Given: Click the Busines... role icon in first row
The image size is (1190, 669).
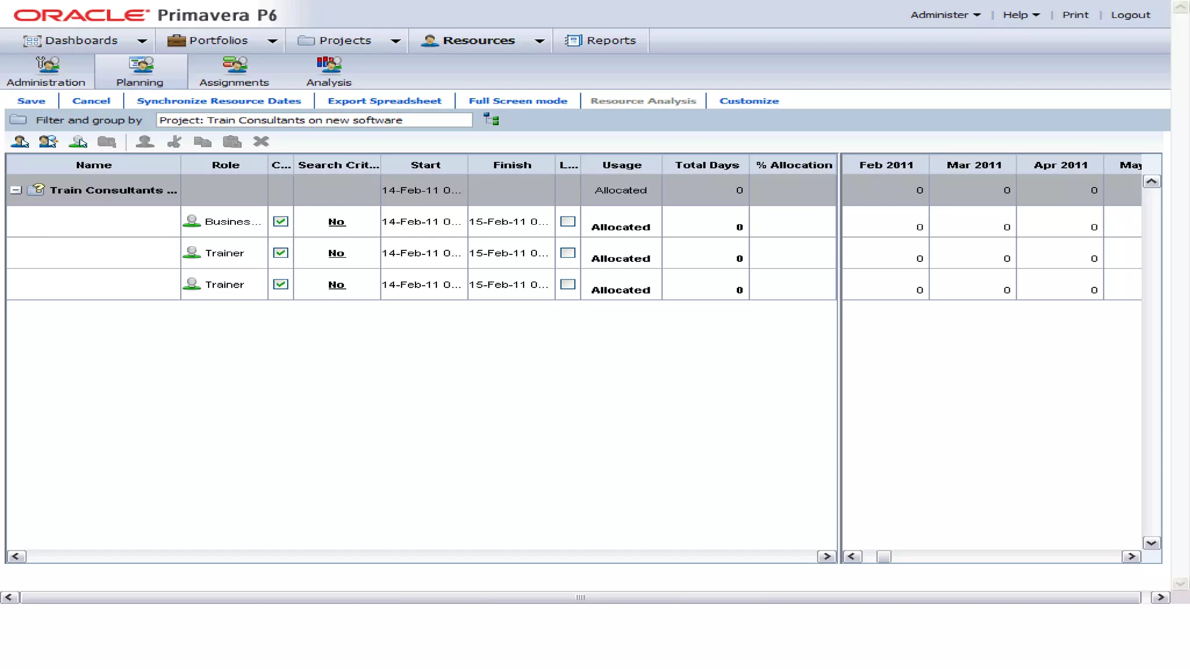Looking at the screenshot, I should click(192, 221).
